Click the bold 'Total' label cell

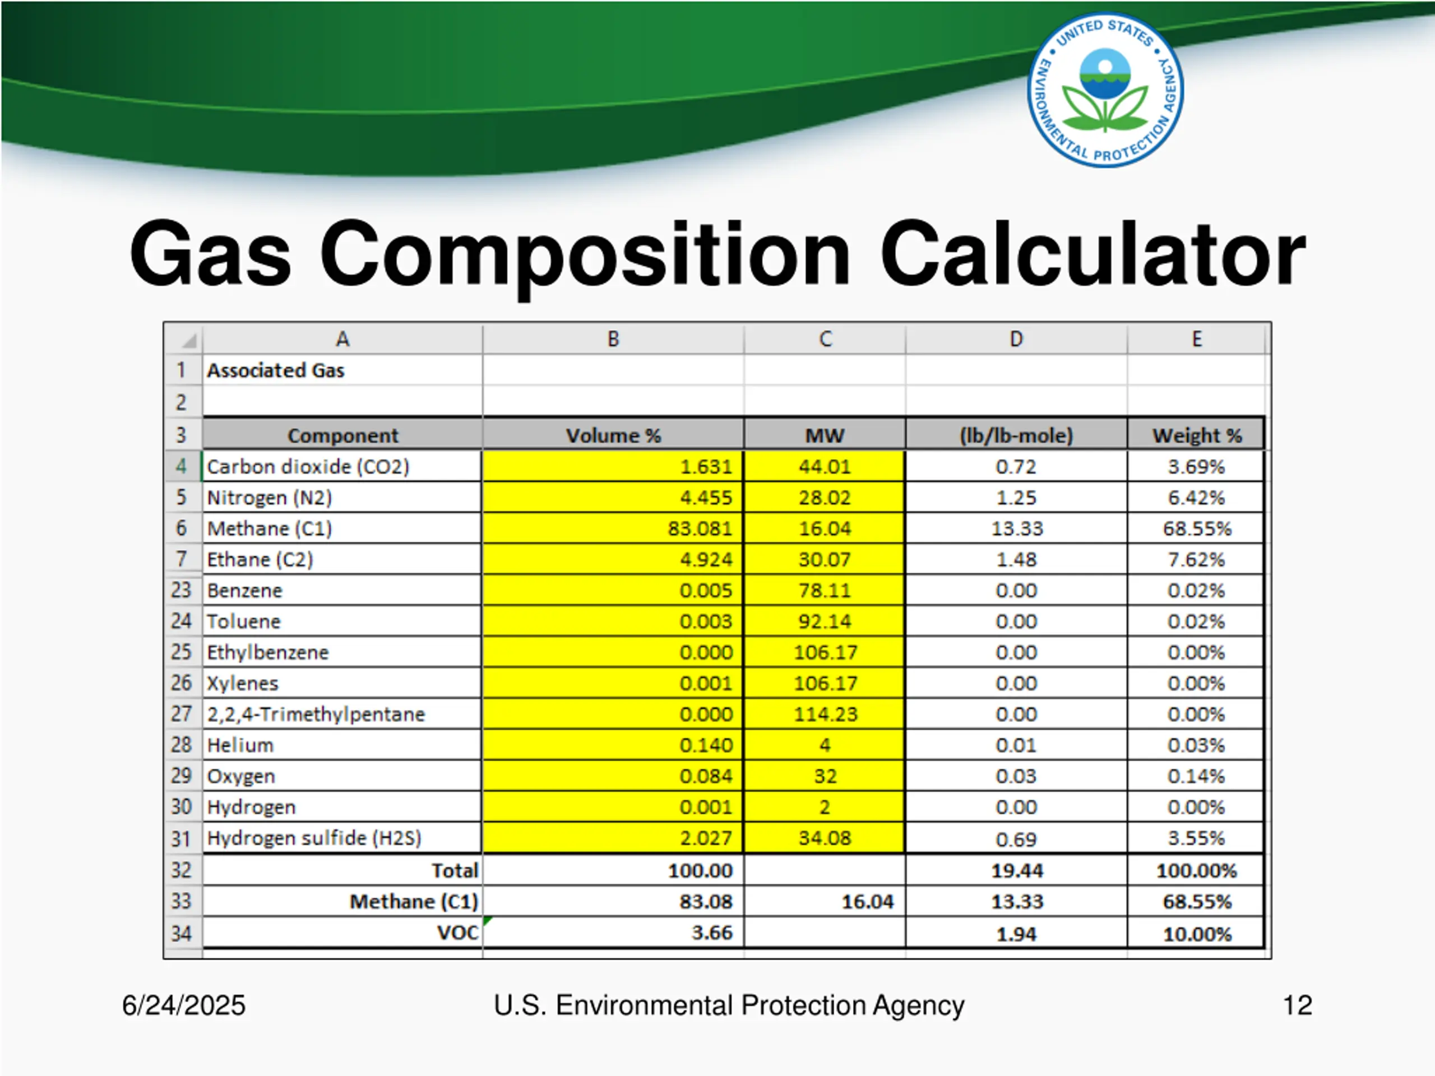(x=342, y=870)
